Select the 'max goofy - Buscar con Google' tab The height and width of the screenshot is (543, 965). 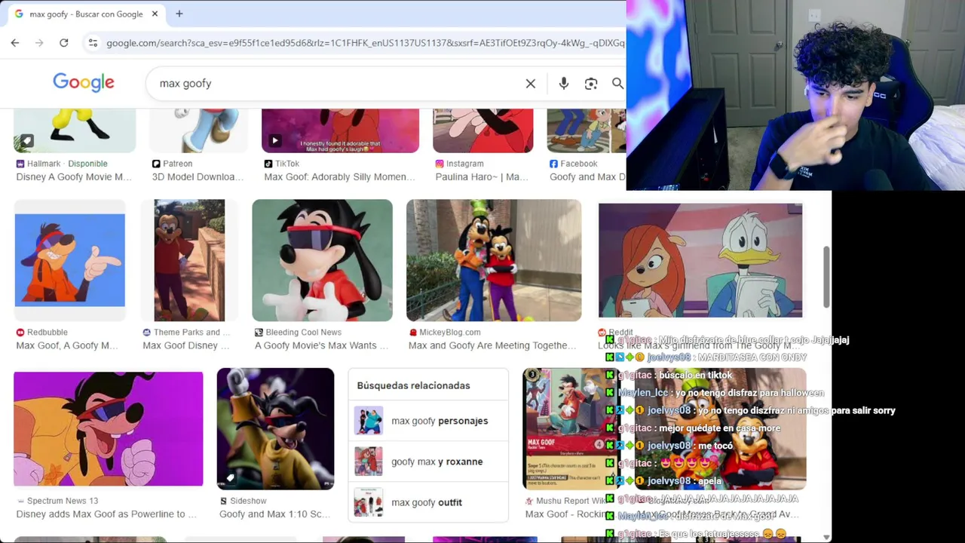pos(84,14)
